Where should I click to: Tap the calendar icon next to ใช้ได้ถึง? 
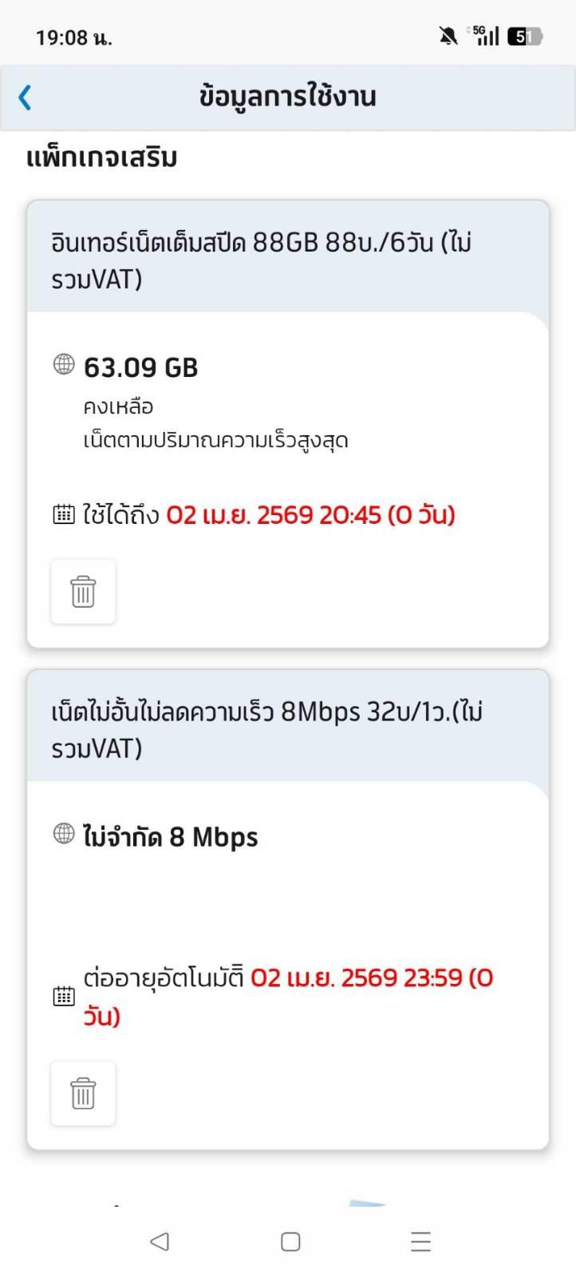[64, 514]
